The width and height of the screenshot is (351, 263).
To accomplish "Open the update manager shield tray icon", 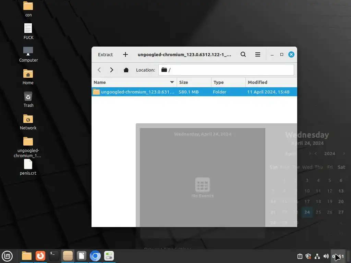I will 308,256.
